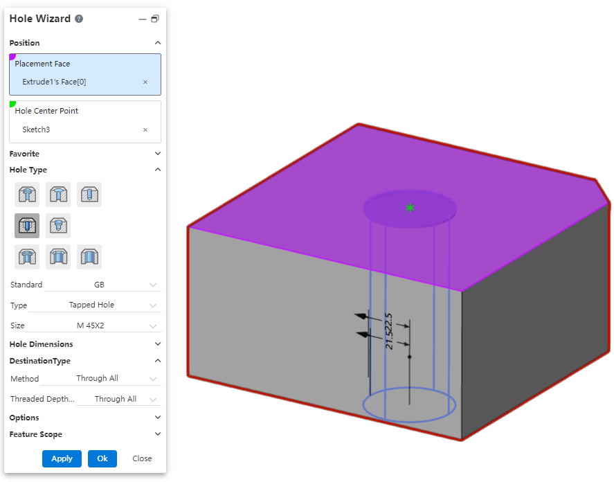Pick the stepped blind hole icon in second row
Screen dimensions: 614x482
(58, 226)
